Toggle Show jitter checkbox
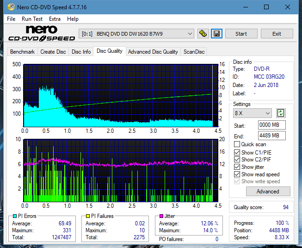 click(237, 167)
